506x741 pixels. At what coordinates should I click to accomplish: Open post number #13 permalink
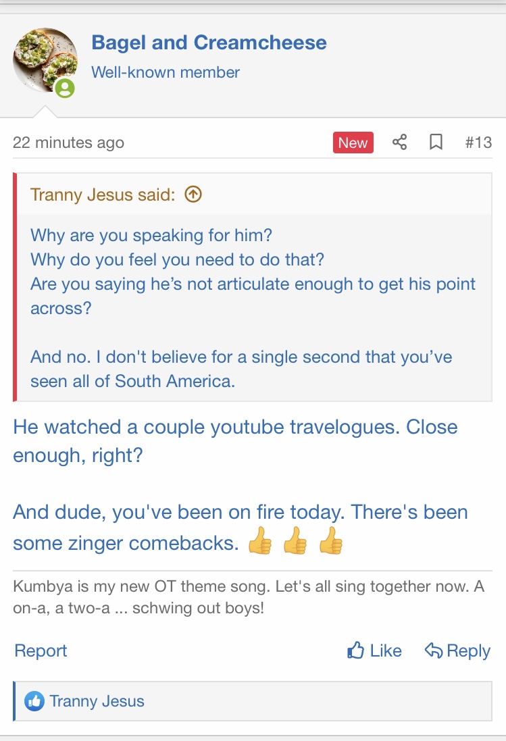(478, 143)
